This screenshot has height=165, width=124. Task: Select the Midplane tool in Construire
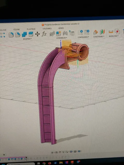point(102,32)
